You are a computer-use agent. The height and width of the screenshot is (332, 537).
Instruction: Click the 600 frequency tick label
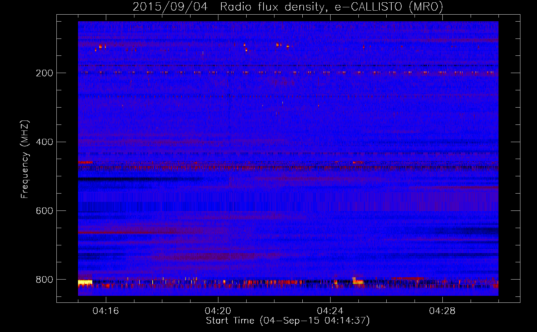pos(44,211)
